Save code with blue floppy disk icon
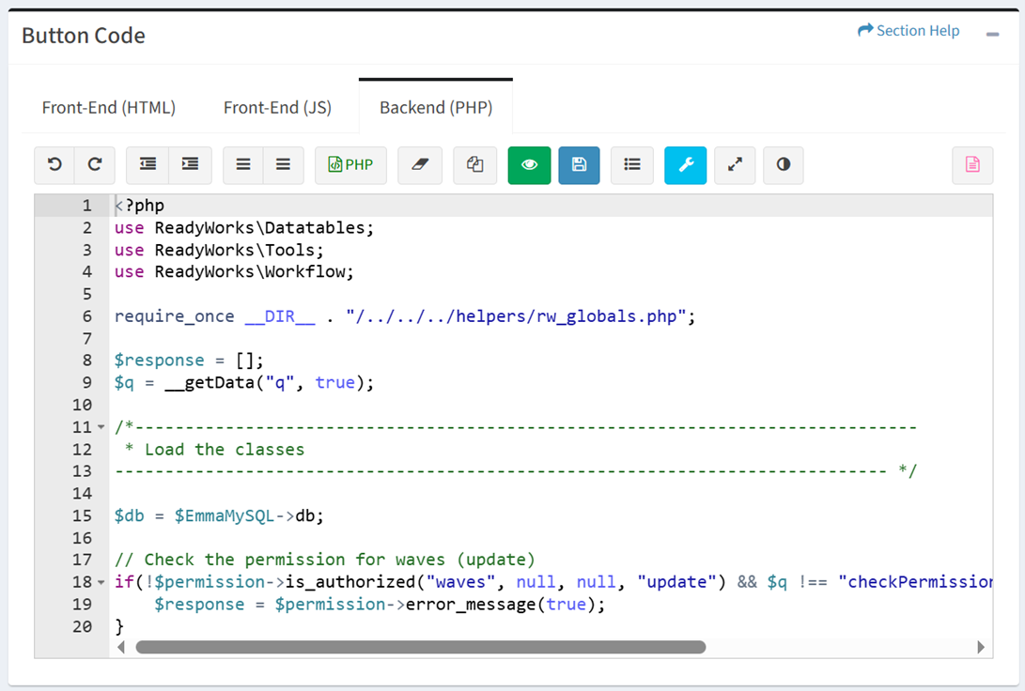Image resolution: width=1025 pixels, height=691 pixels. coord(579,164)
